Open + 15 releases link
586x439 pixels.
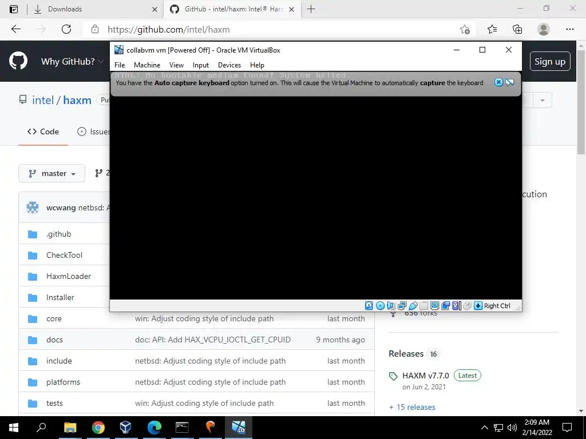click(412, 407)
